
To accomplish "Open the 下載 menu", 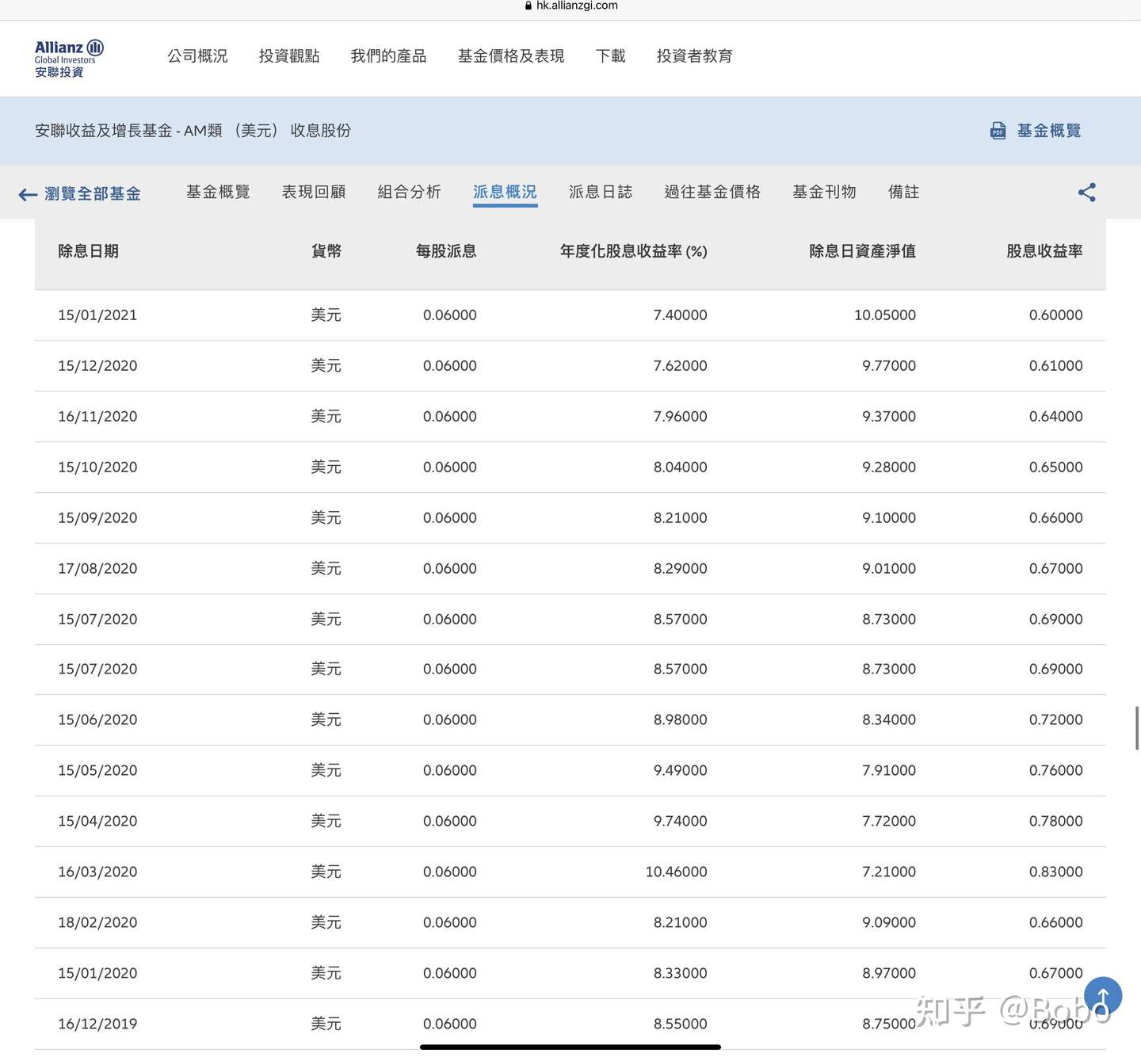I will [x=611, y=56].
